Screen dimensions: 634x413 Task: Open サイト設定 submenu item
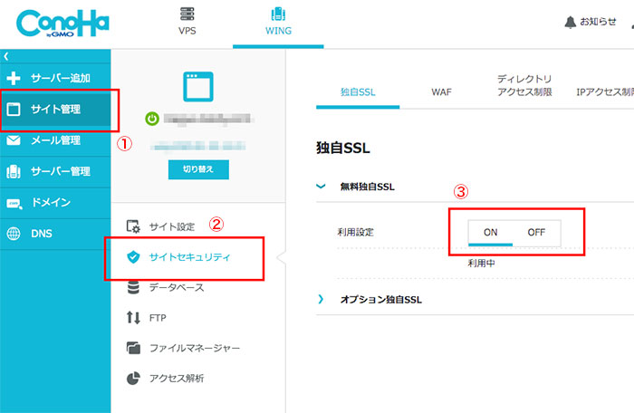(172, 227)
